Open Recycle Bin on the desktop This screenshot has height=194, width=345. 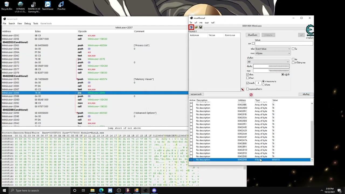[7, 6]
